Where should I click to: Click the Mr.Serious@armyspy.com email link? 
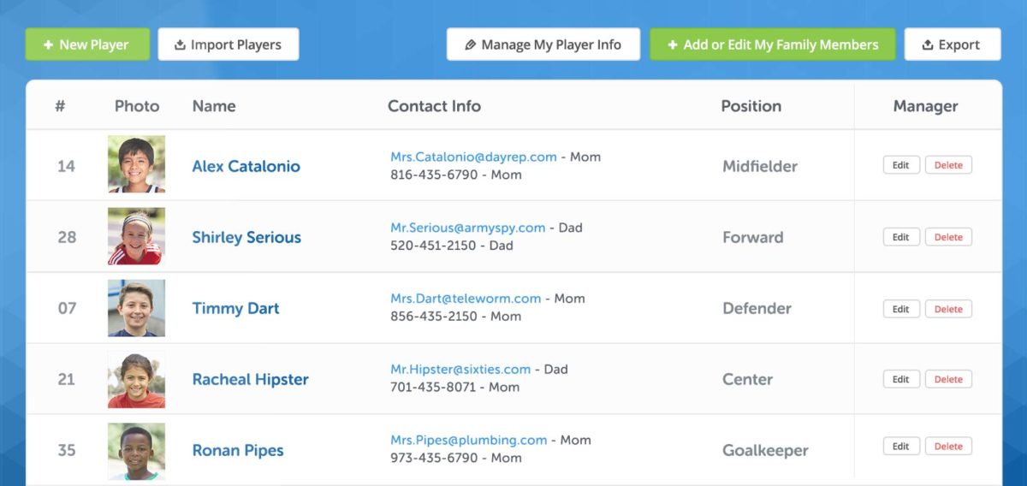click(467, 228)
